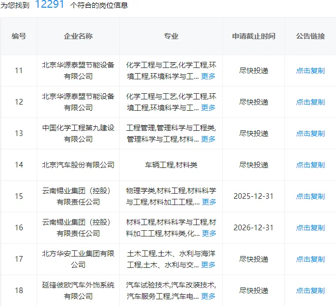Select 尽快投递 in row 17
The width and height of the screenshot is (336, 306).
[x=254, y=259]
